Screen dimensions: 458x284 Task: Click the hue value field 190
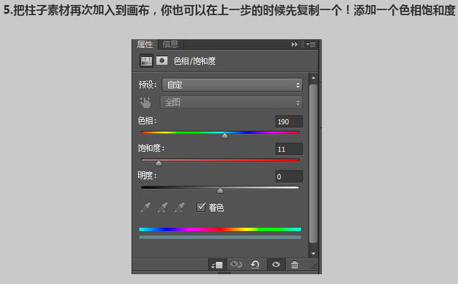click(289, 122)
